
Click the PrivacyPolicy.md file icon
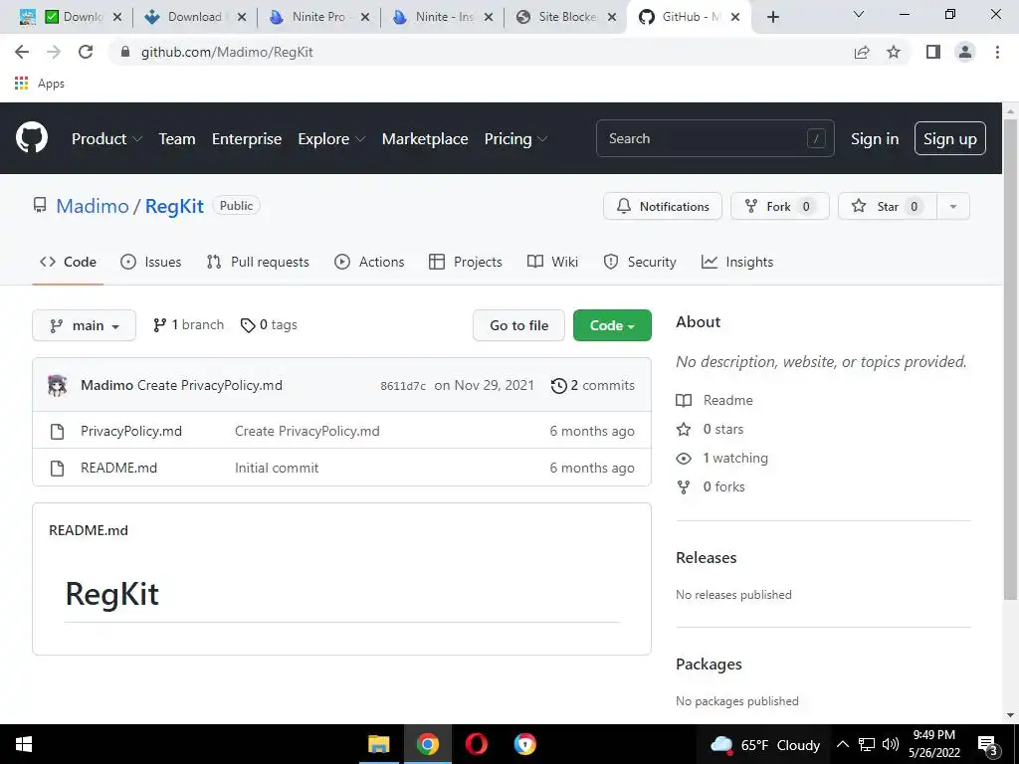click(x=57, y=432)
